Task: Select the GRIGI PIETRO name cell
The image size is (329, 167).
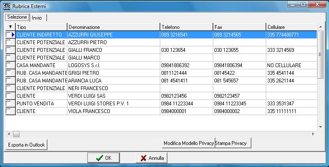Action: pos(114,73)
